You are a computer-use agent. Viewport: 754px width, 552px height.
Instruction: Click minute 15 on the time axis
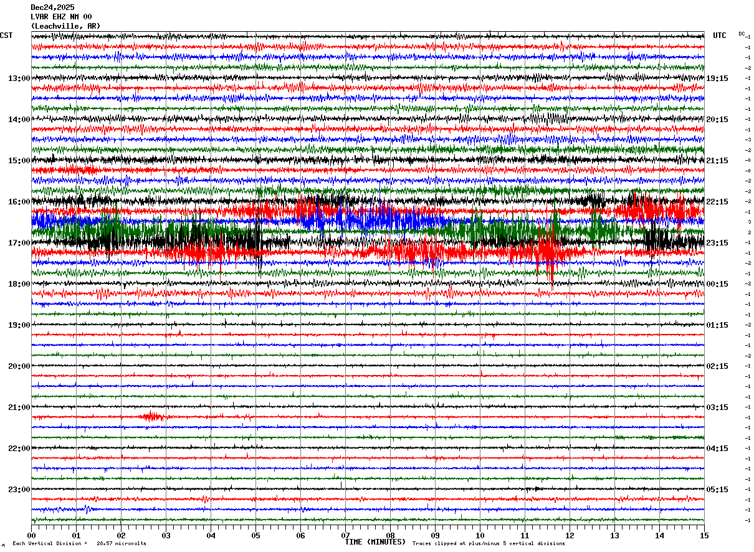704,535
